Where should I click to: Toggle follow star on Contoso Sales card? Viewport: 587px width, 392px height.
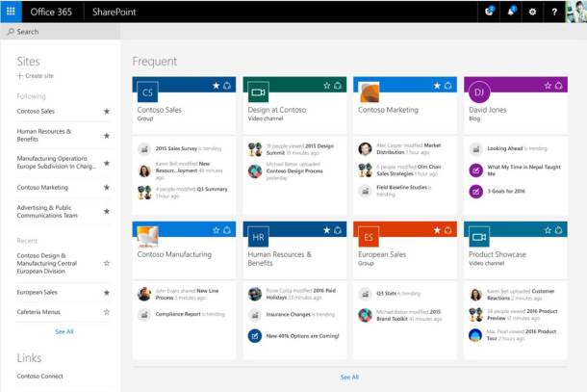216,86
